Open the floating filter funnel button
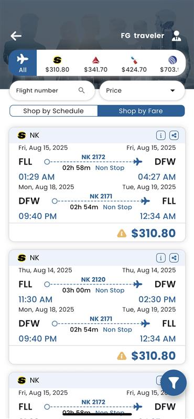 click(174, 383)
